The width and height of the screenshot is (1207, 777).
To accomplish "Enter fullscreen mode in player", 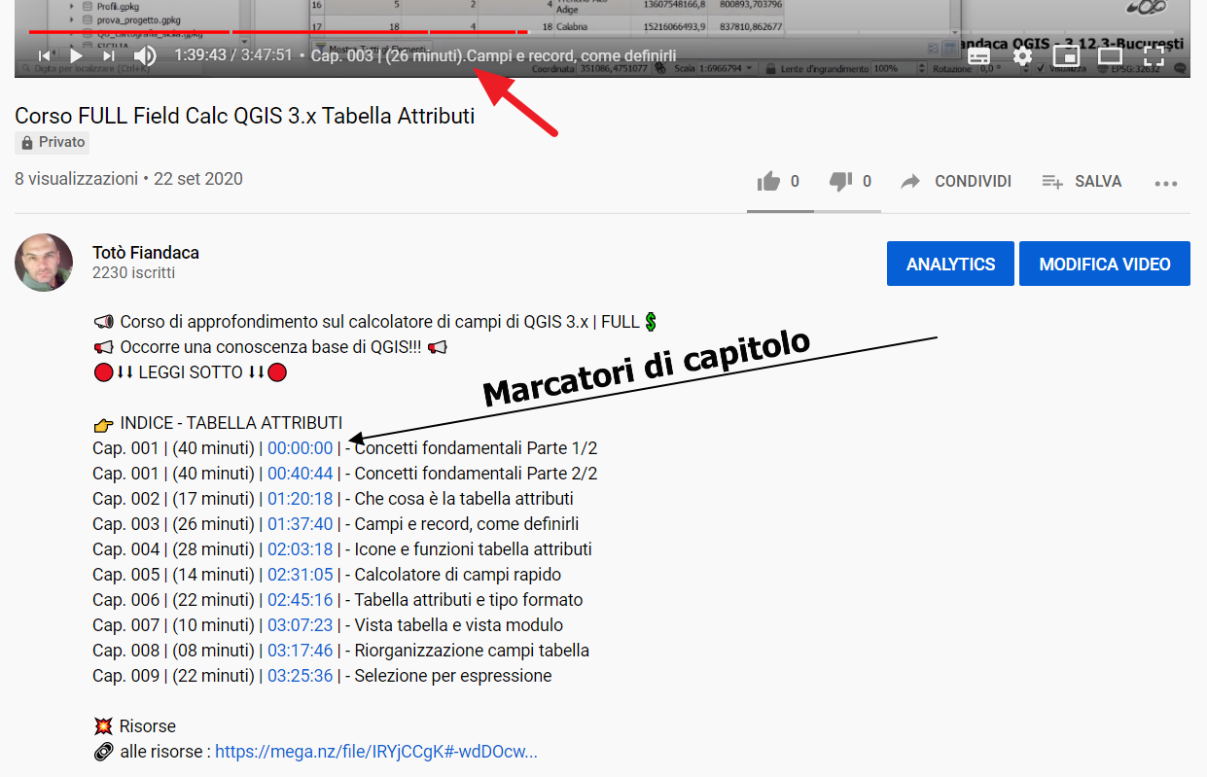I will tap(1154, 56).
